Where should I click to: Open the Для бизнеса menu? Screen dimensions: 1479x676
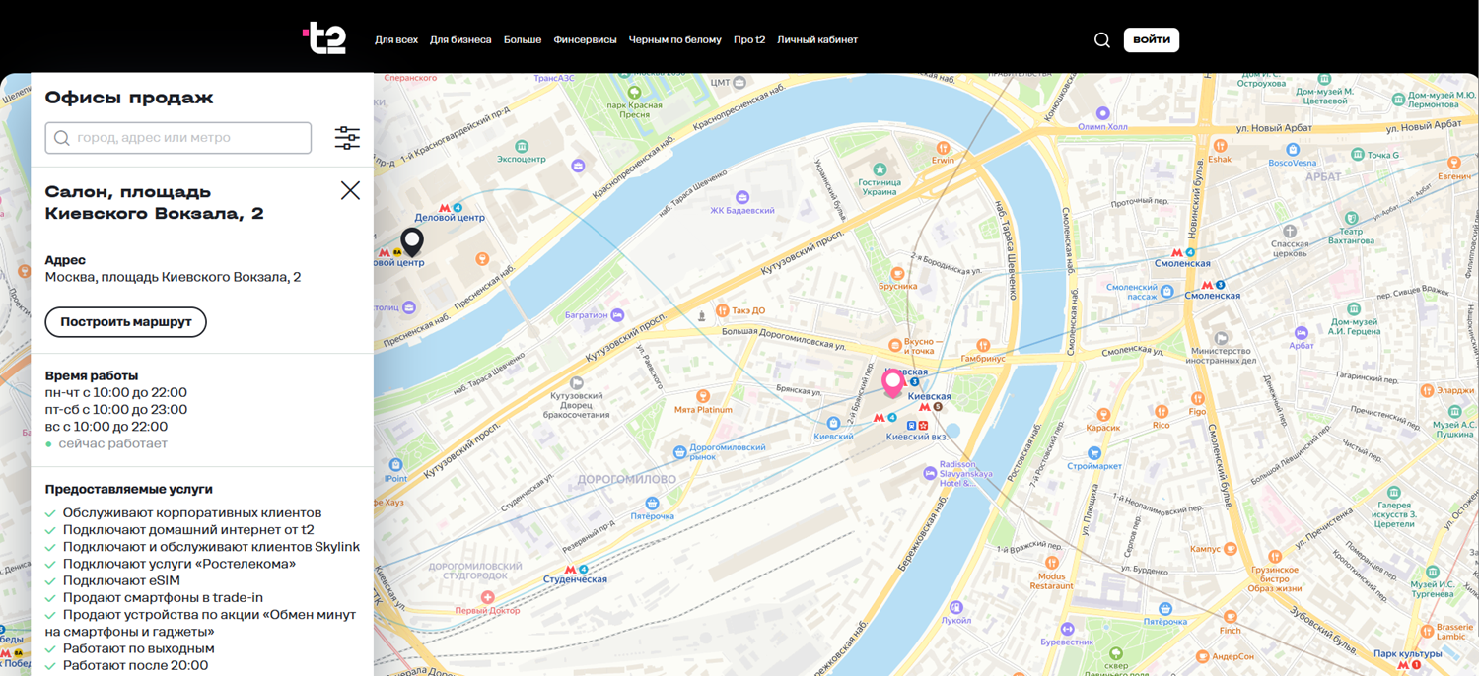pos(460,40)
